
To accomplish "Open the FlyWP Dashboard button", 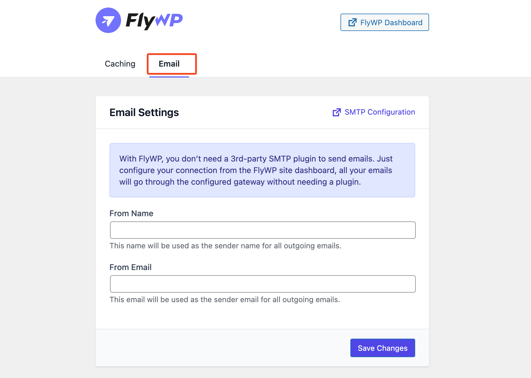I will click(x=384, y=22).
